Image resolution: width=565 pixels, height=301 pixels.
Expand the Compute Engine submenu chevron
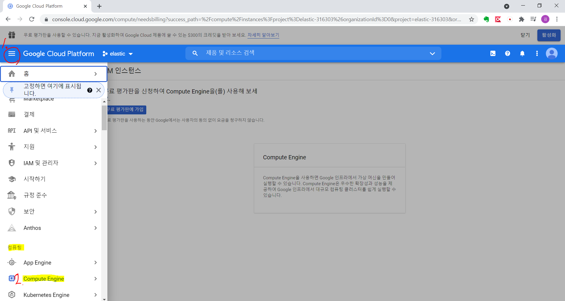(x=96, y=279)
